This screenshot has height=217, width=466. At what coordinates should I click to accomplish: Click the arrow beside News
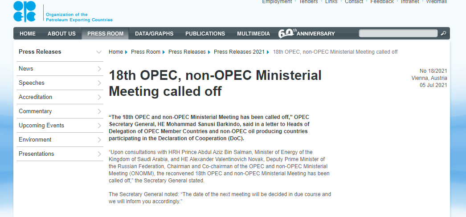99,69
